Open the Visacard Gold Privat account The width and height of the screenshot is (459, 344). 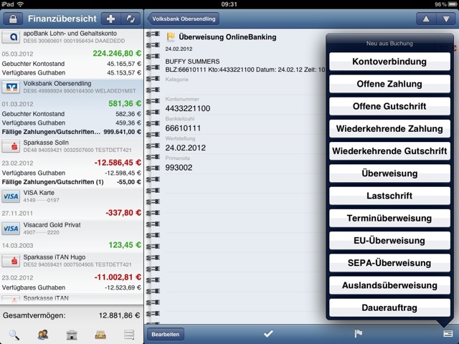point(72,229)
